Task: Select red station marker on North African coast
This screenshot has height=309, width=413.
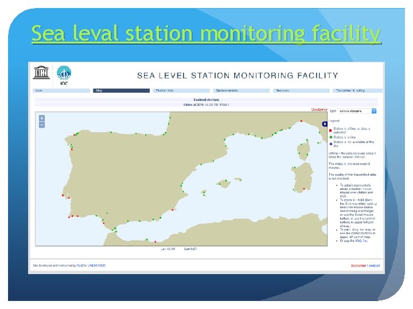Action: 155,241
